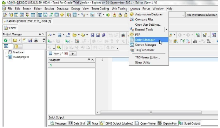Open the Team Coding menu
Image resolution: width=220 pixels, height=128 pixels.
click(100, 9)
